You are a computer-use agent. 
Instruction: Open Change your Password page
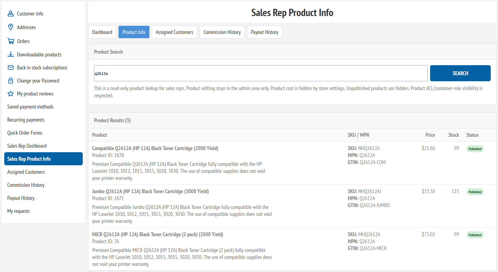pos(38,81)
